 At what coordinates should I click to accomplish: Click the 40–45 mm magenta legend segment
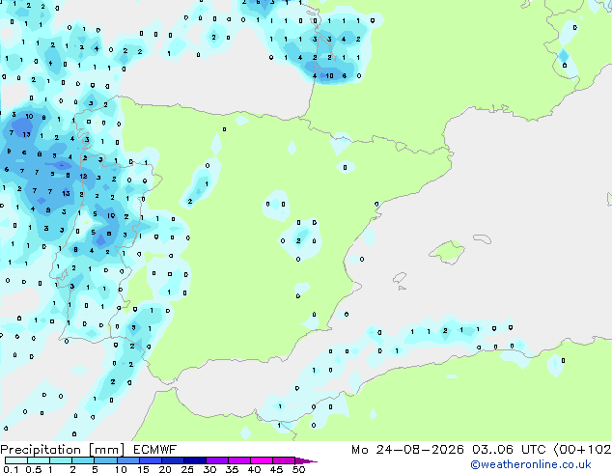tap(262, 460)
